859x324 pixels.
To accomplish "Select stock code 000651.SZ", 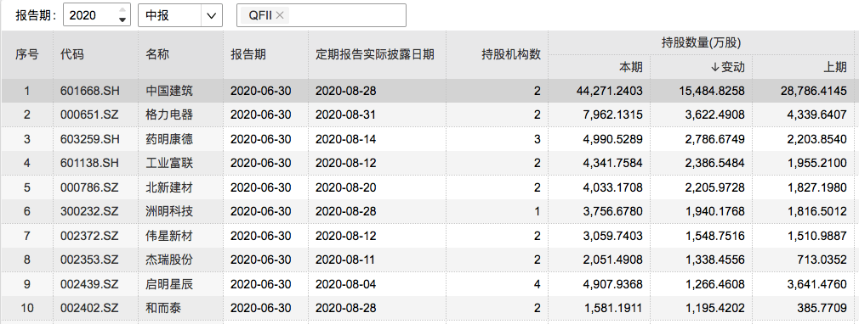I will click(89, 115).
